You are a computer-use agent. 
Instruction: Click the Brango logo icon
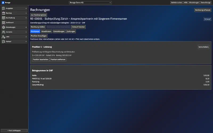(x=3, y=3)
